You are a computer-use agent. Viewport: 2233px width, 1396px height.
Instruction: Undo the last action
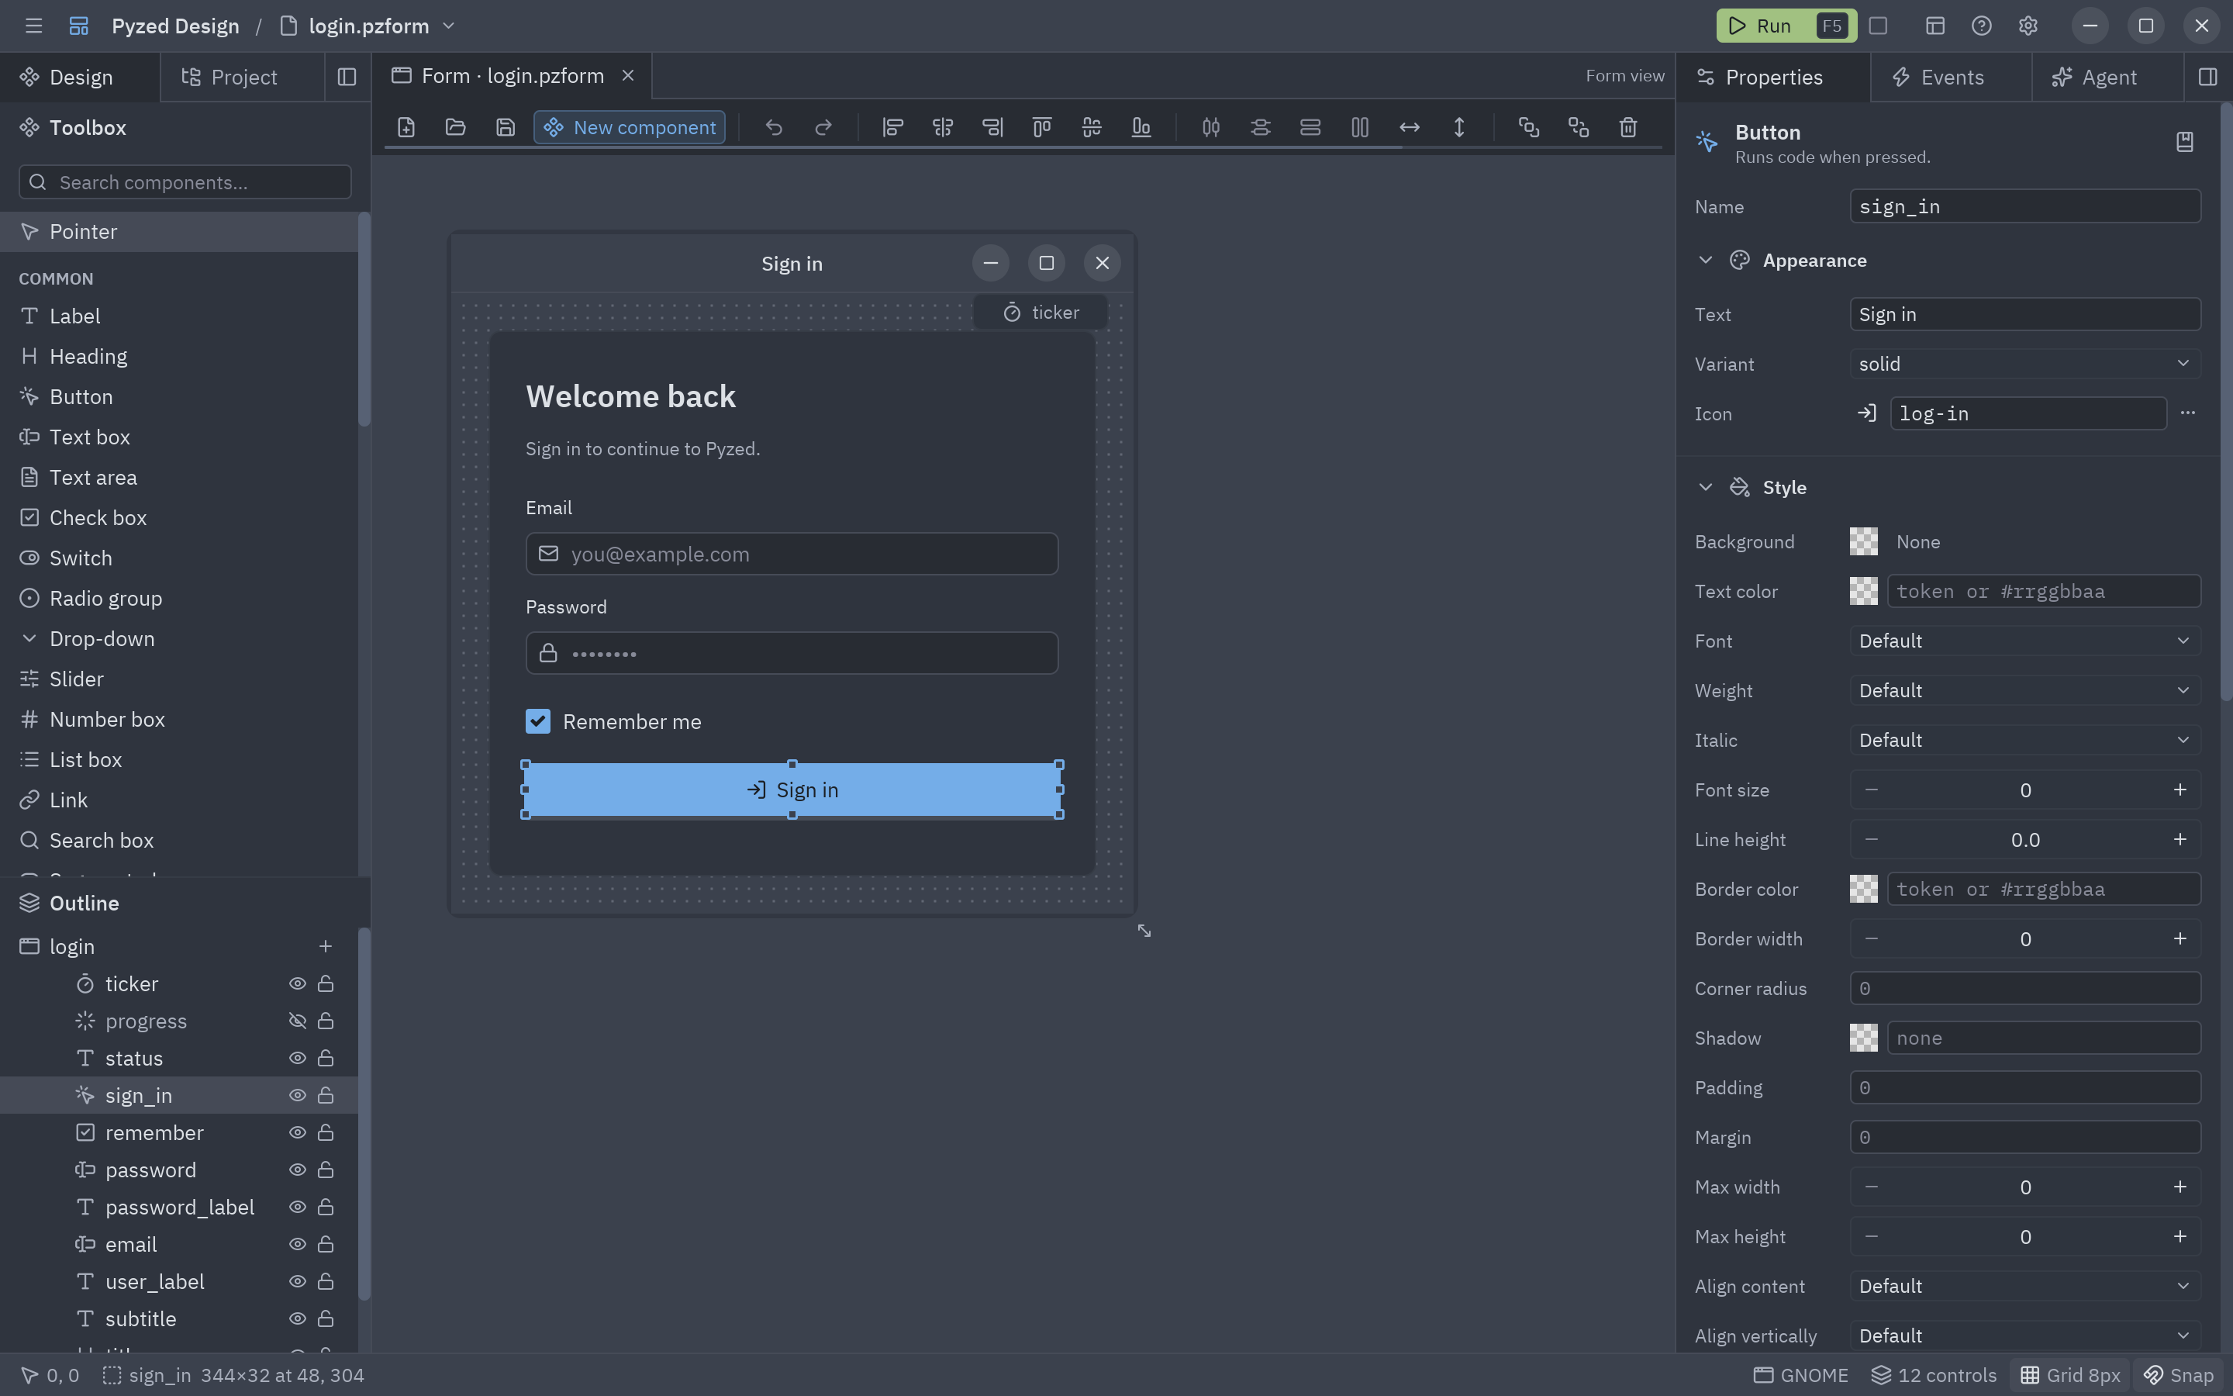coord(773,127)
